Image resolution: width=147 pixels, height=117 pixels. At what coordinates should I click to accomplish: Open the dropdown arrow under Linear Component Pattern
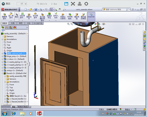[x=22, y=20]
